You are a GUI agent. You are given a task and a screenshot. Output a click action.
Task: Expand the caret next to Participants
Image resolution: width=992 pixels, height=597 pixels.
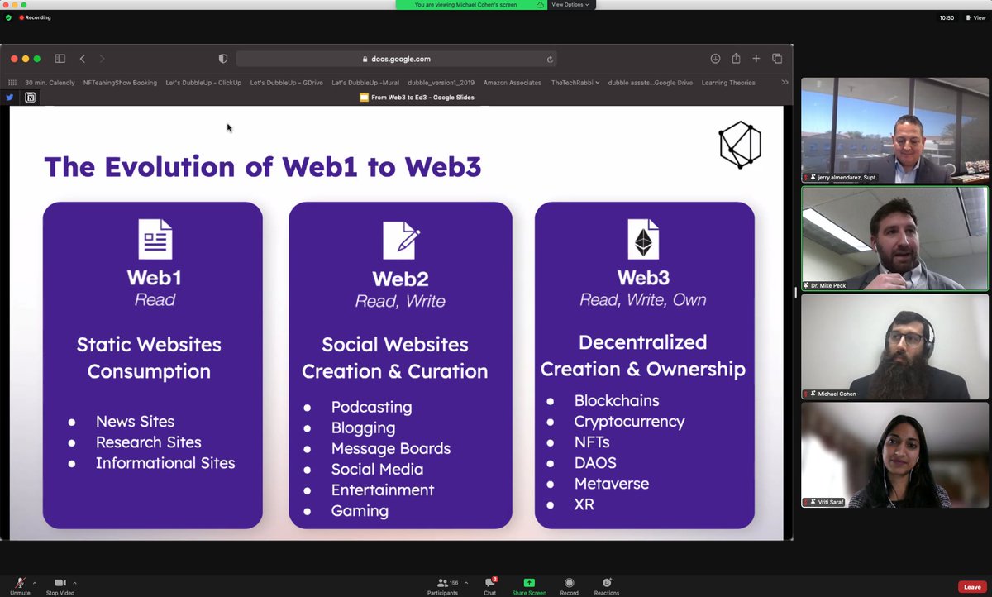click(466, 582)
